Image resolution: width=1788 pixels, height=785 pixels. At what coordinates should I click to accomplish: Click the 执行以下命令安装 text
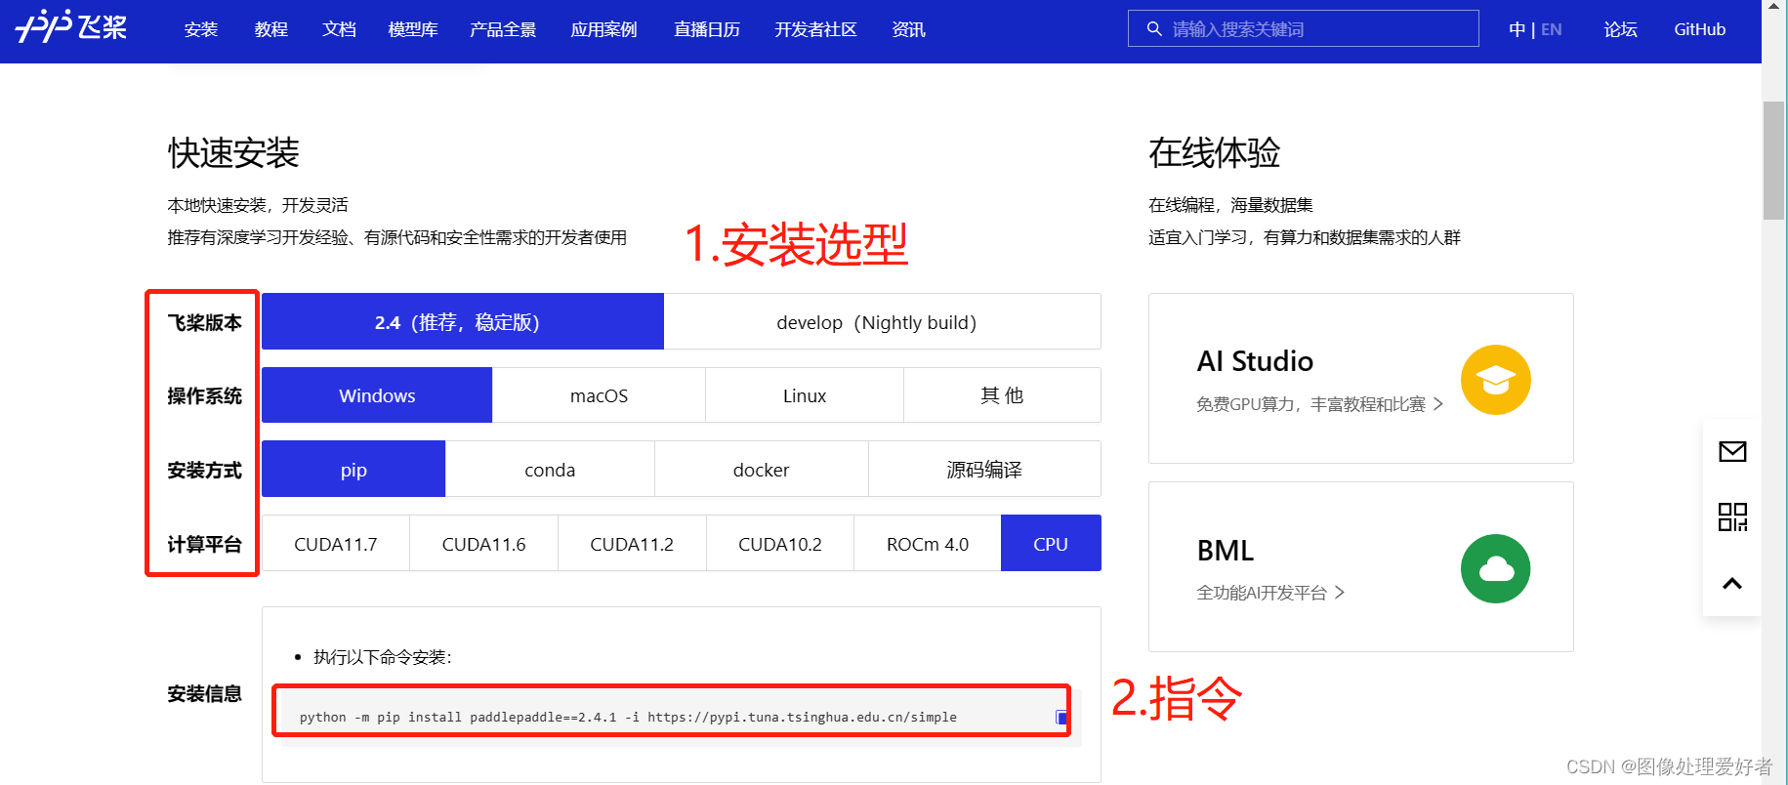(x=382, y=657)
